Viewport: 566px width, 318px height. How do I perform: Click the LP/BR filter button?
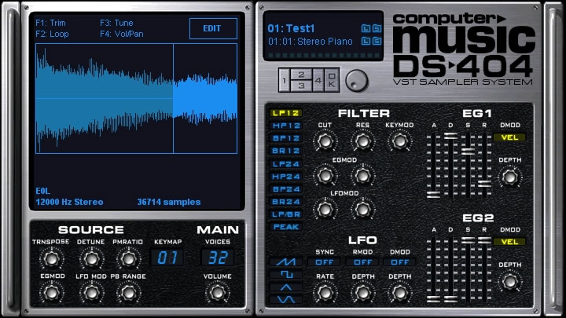click(285, 214)
